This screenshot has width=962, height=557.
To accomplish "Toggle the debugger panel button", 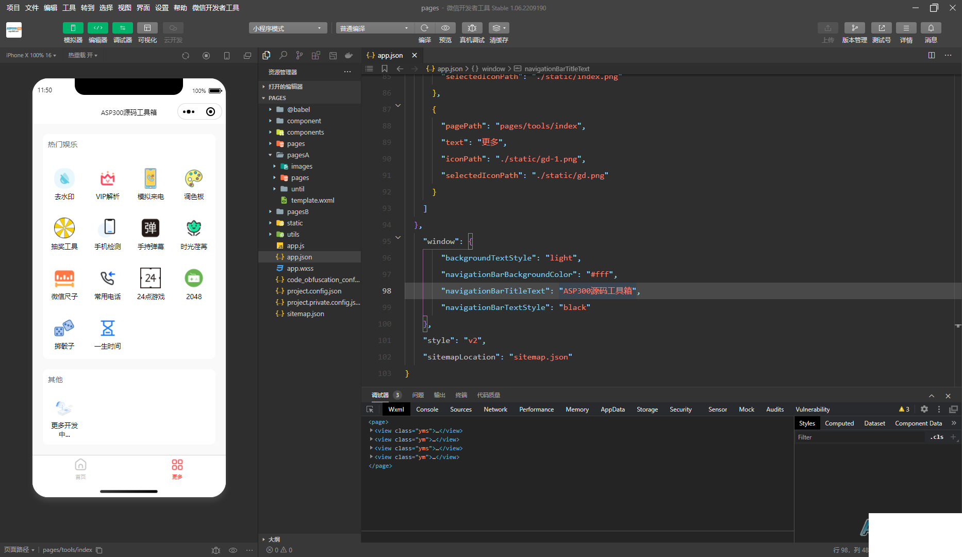I will 122,28.
